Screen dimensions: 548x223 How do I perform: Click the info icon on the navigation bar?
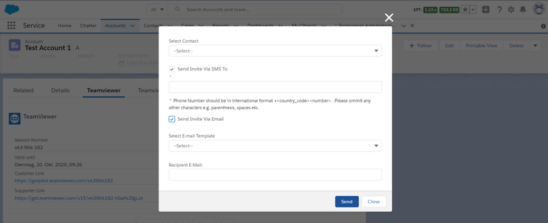coord(543,26)
